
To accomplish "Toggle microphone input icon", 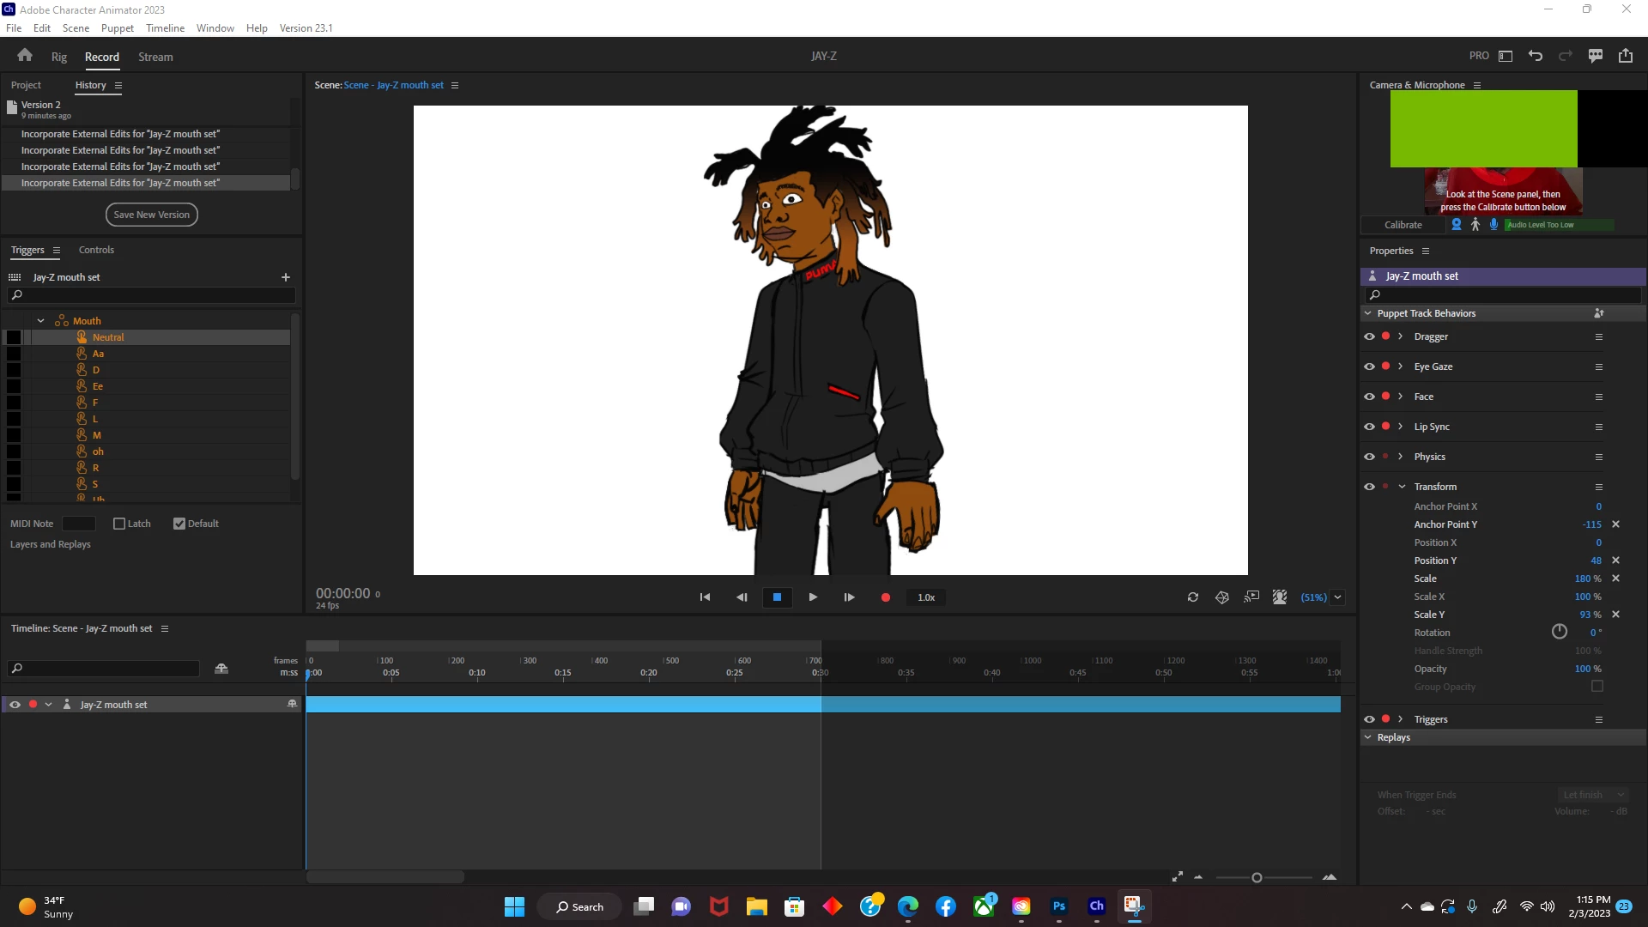I will tap(1494, 225).
